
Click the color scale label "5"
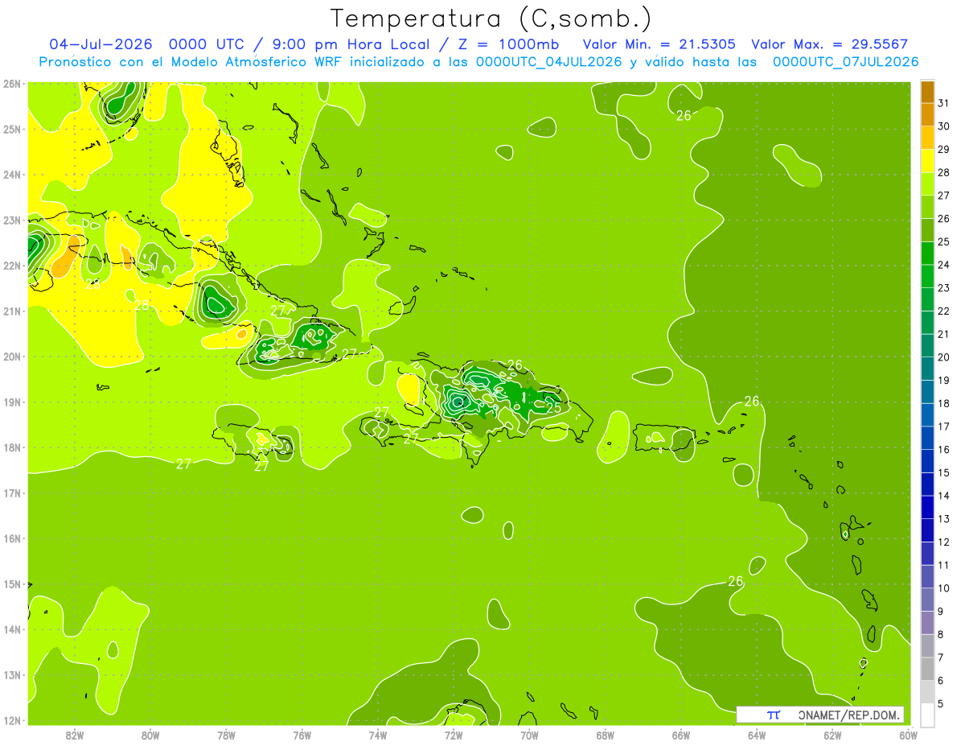942,703
